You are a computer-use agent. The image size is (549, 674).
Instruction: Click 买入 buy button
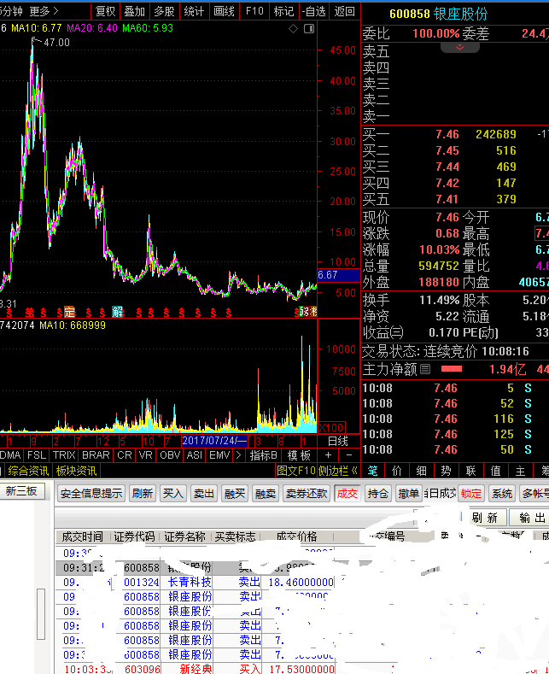click(173, 494)
